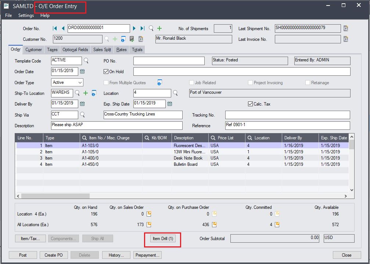
Task: Open Template Code finder magnifier
Action: [x=86, y=61]
